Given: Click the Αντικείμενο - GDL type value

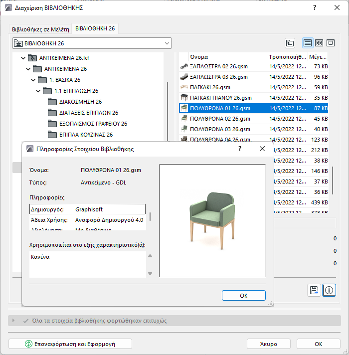Looking at the screenshot, I should [103, 182].
